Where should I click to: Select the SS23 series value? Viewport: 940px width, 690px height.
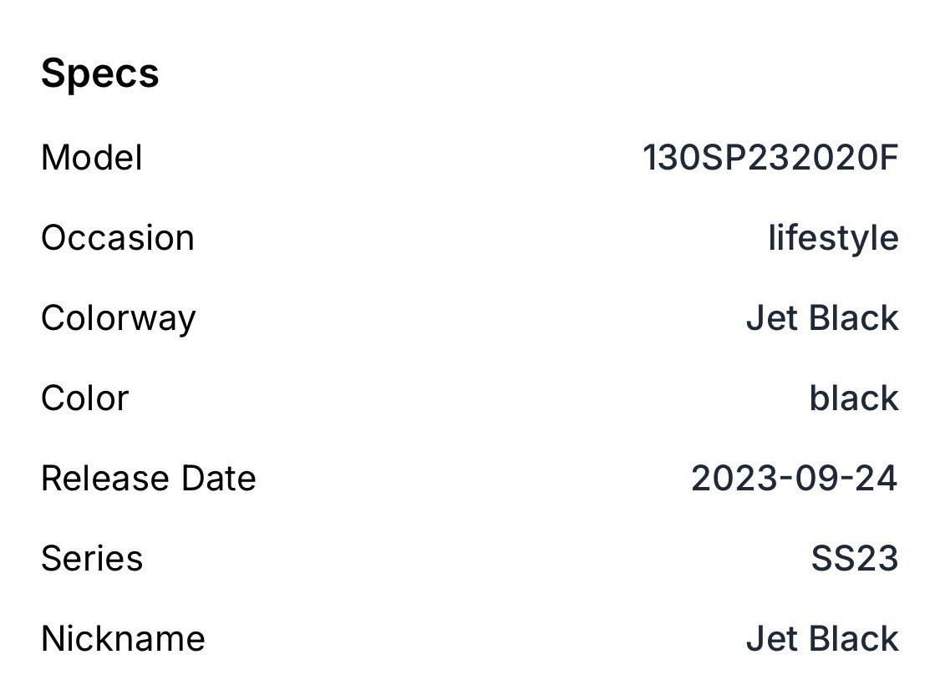tap(854, 559)
